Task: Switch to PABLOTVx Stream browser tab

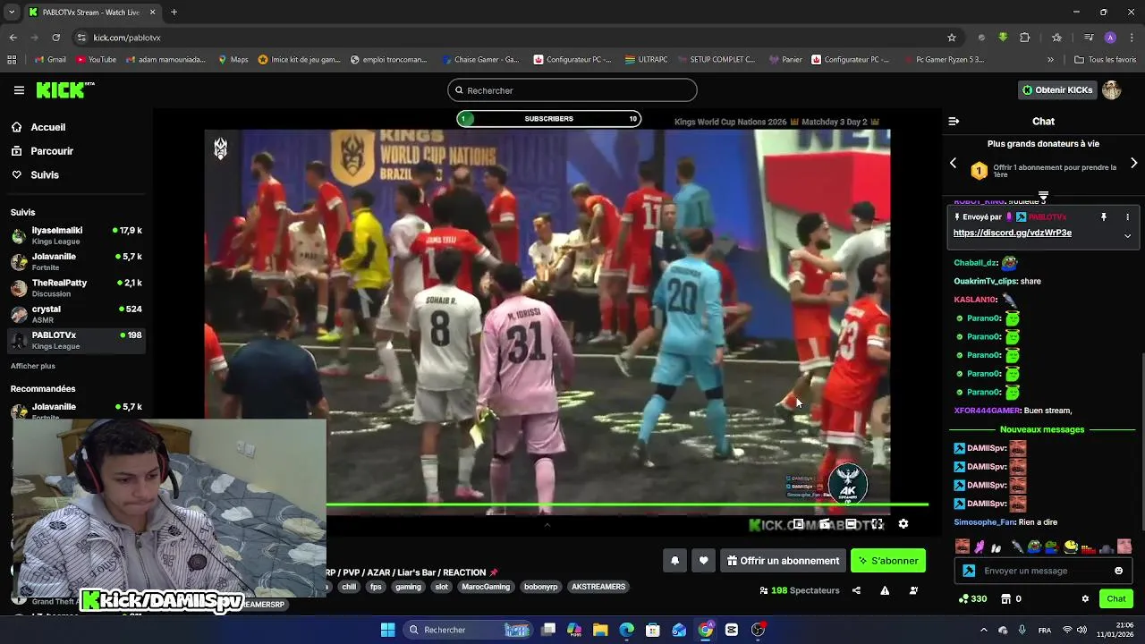Action: (x=91, y=12)
